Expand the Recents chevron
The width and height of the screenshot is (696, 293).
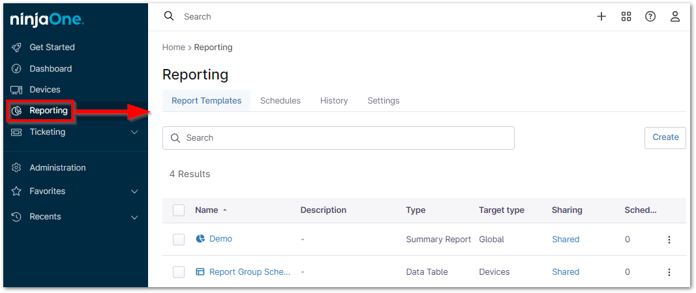click(x=135, y=217)
